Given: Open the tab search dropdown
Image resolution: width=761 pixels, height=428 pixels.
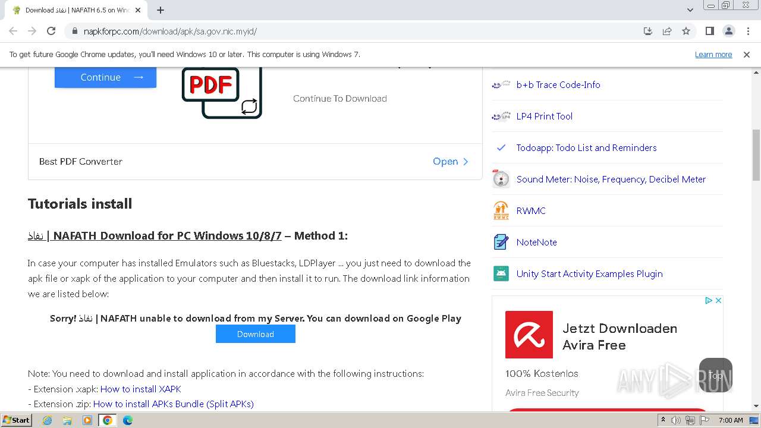Looking at the screenshot, I should pyautogui.click(x=690, y=10).
